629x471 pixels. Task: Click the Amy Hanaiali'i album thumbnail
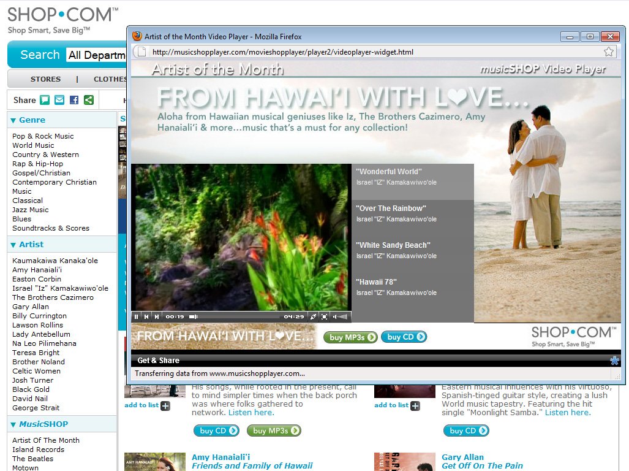(x=155, y=462)
